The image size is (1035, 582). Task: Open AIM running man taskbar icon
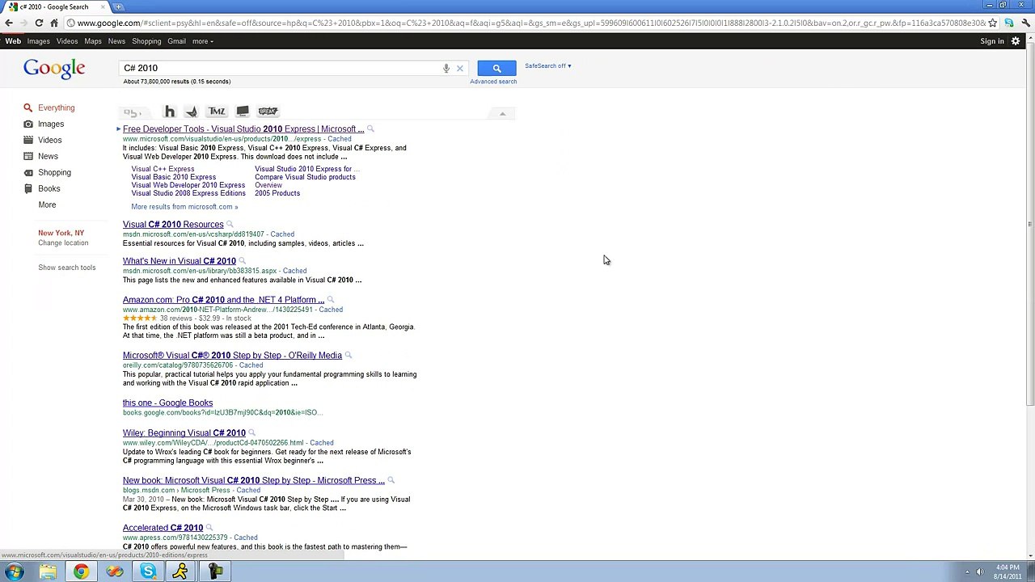point(180,571)
